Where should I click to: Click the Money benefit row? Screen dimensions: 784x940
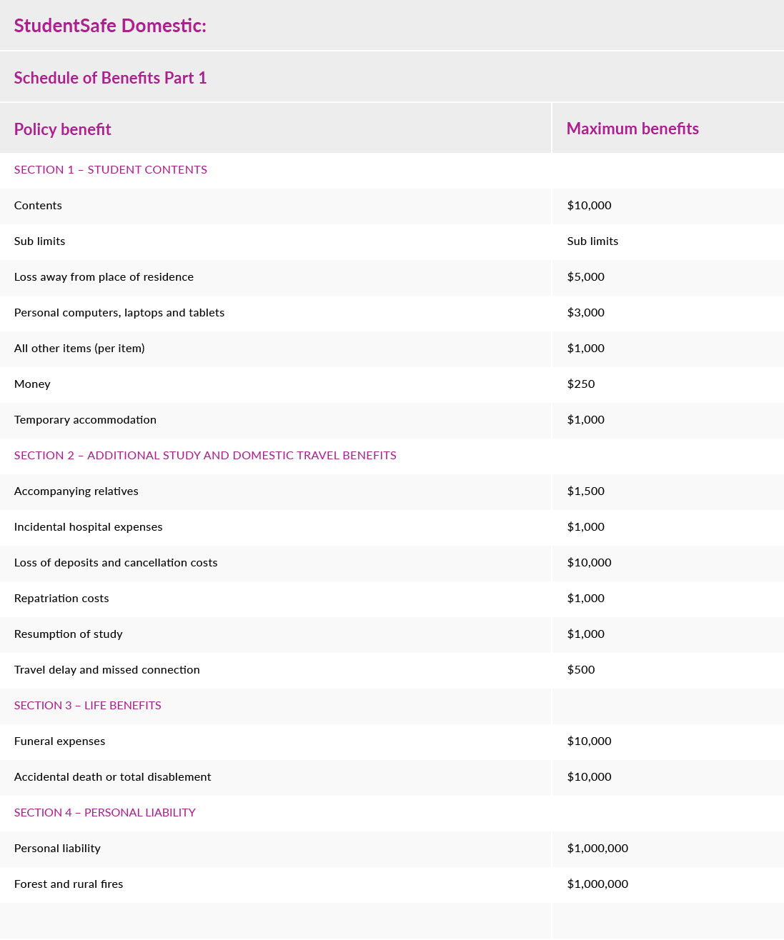coord(32,384)
